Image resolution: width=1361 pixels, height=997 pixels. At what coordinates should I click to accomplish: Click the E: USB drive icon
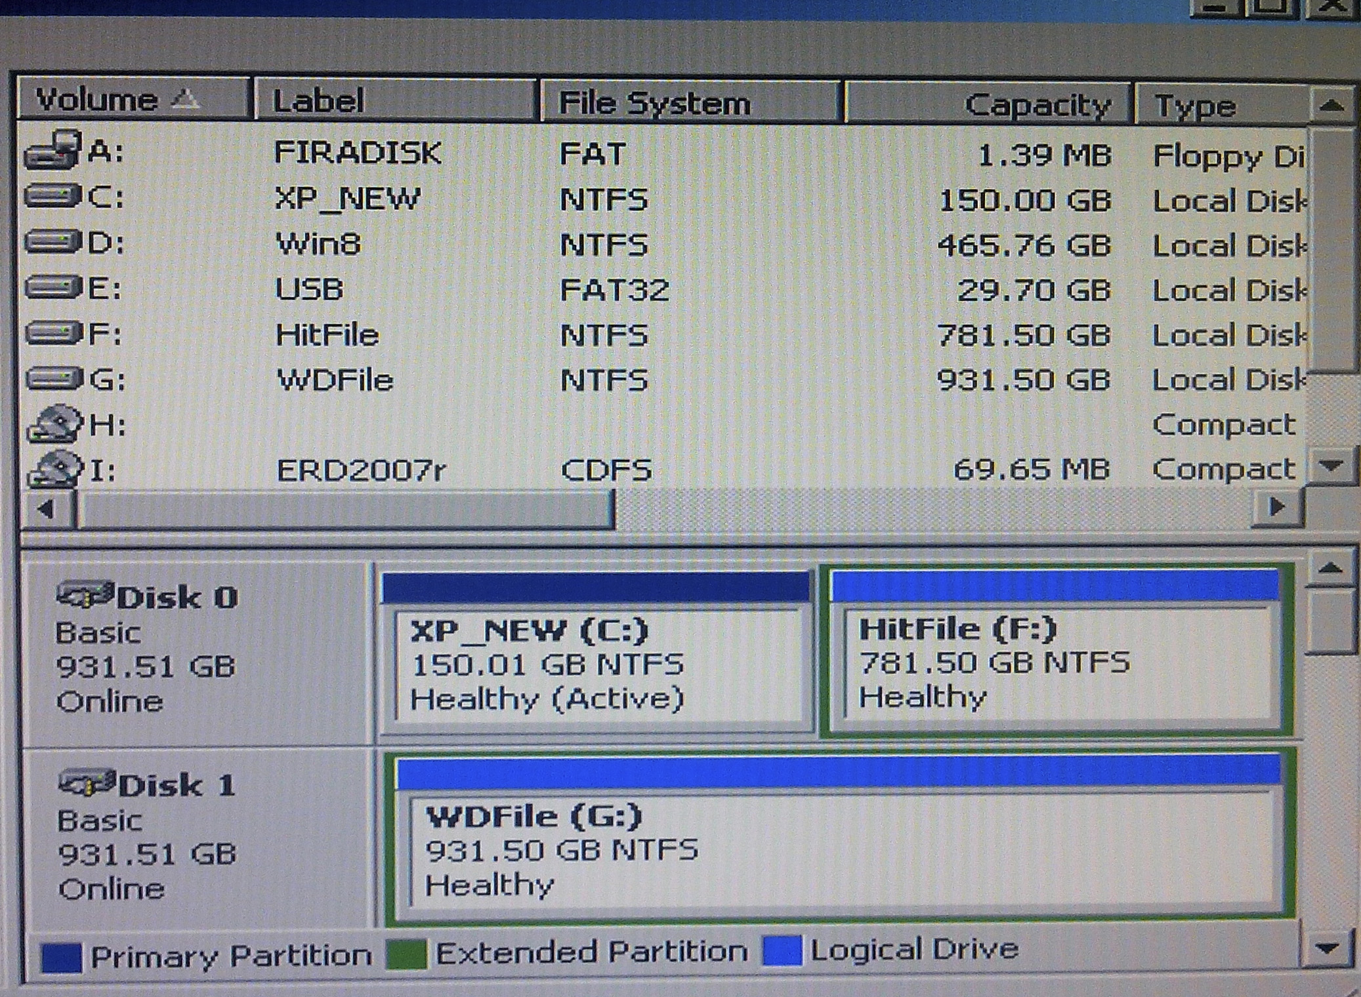(x=54, y=287)
